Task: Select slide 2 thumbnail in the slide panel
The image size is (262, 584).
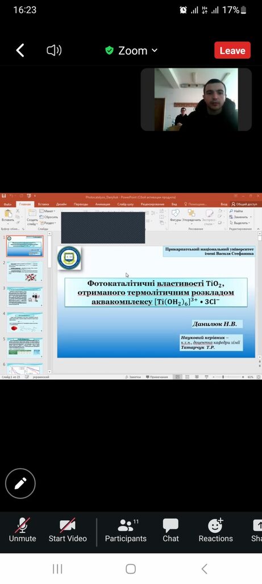Action: pyautogui.click(x=24, y=271)
